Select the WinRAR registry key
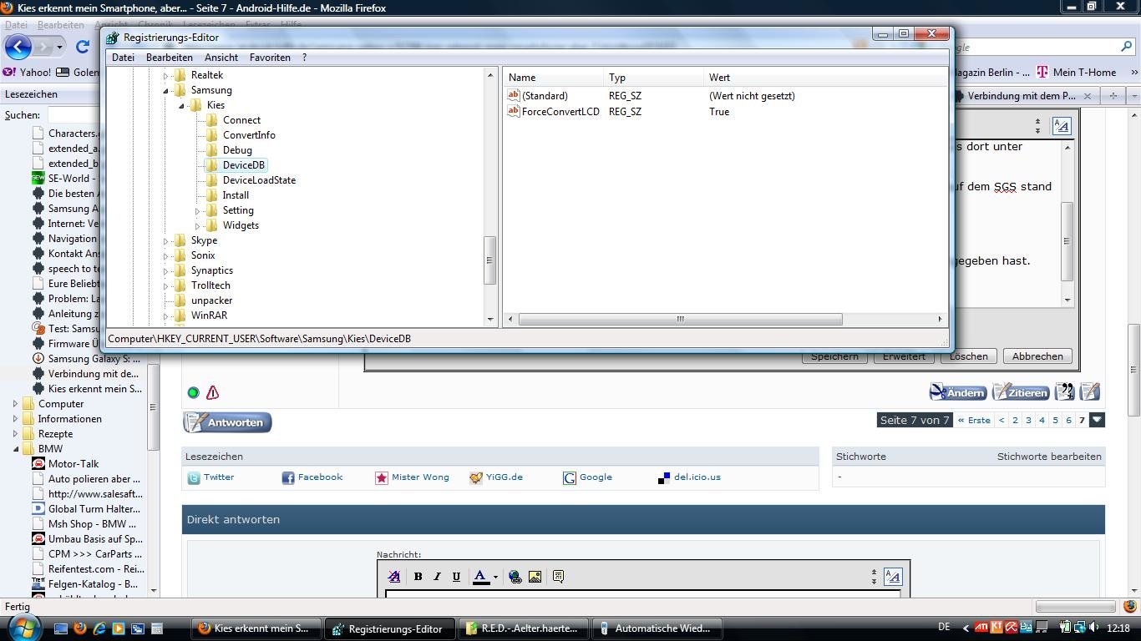The height and width of the screenshot is (641, 1141). (209, 315)
